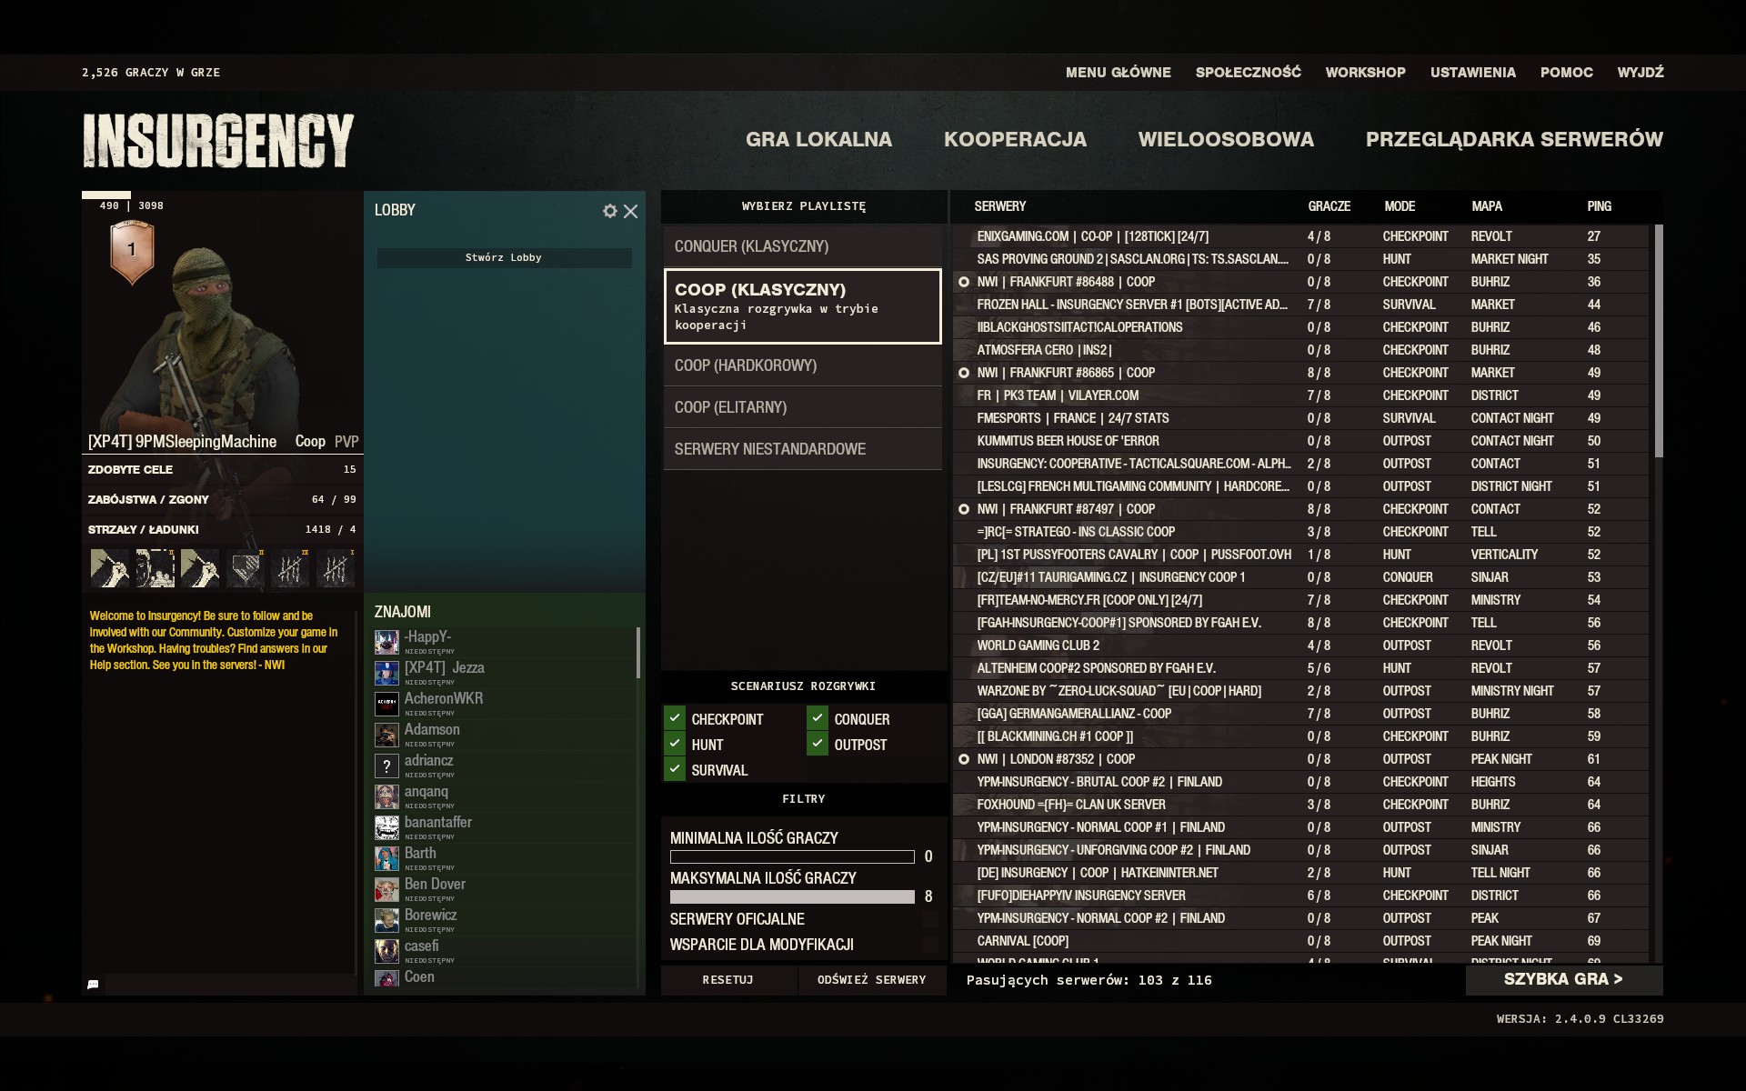The width and height of the screenshot is (1746, 1091).
Task: Sort server list by Ping column
Action: (x=1599, y=206)
